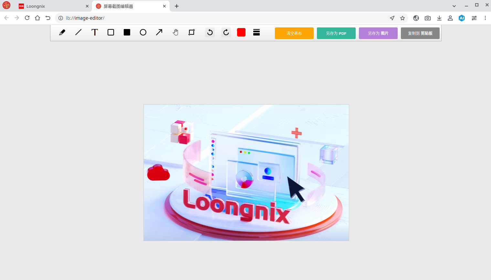Activate the hand pan tool

pyautogui.click(x=175, y=32)
